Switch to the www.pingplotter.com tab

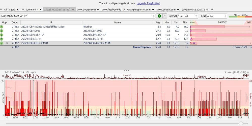click(x=139, y=10)
